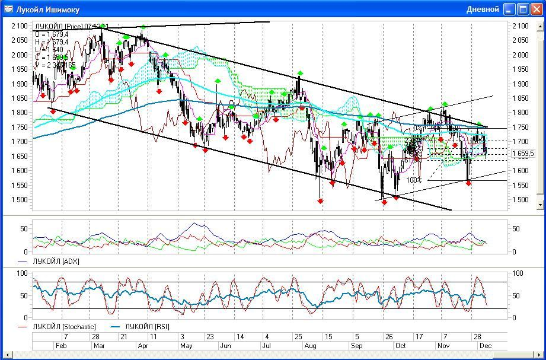Click the horizontal scrollbar left arrow
Image resolution: width=546 pixels, height=360 pixels.
point(7,355)
